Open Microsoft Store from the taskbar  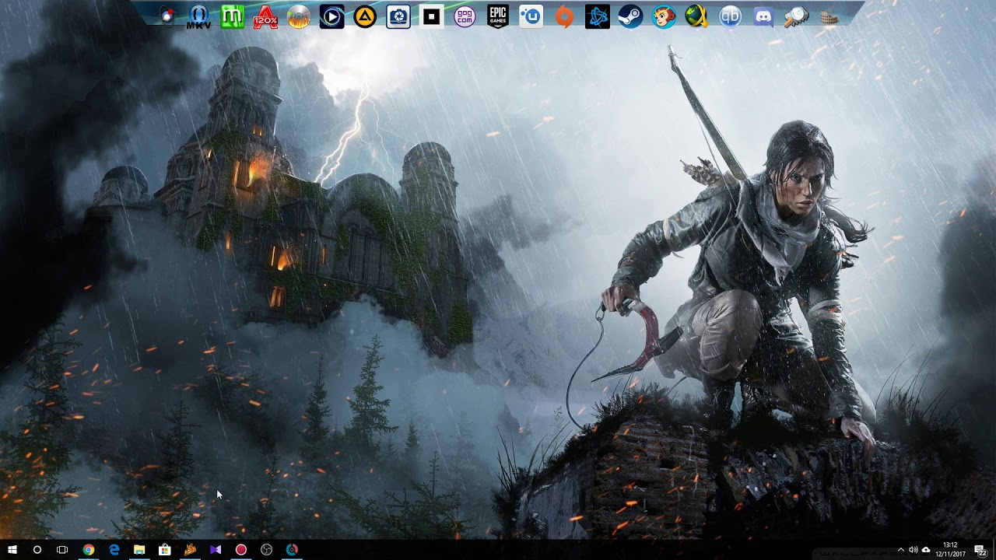[x=165, y=550]
